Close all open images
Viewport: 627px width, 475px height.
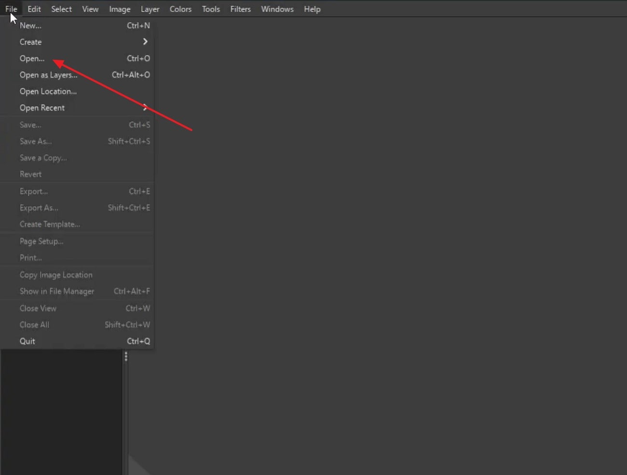[34, 325]
